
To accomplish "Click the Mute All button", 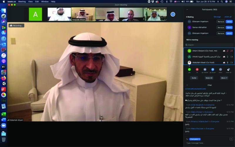I will (x=209, y=78).
